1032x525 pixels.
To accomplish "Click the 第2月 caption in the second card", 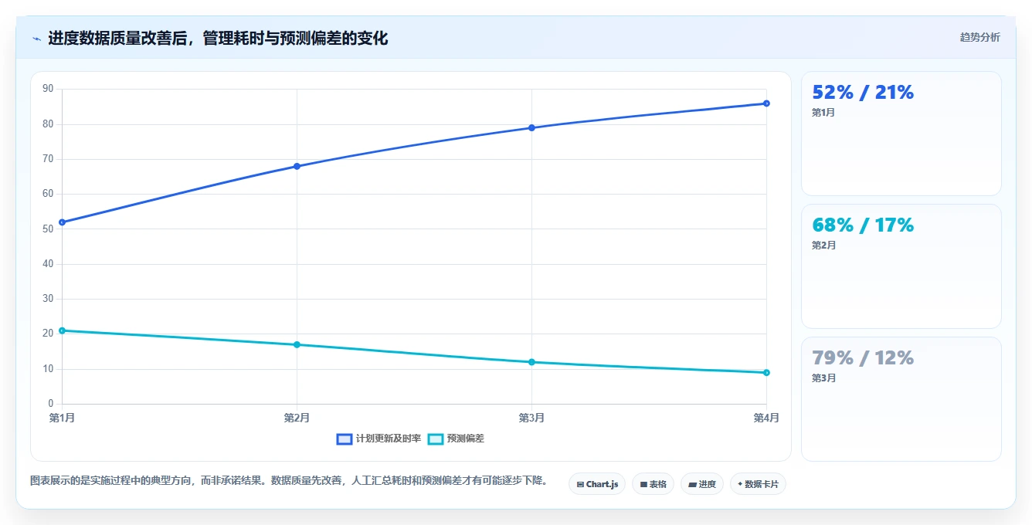I will pos(823,246).
